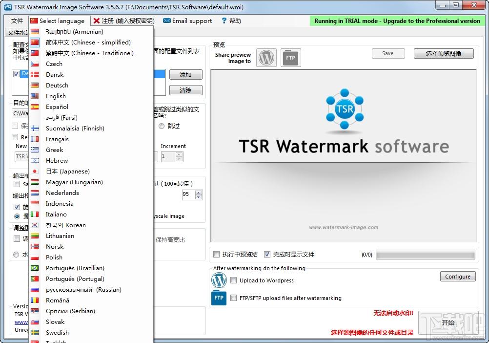Click the Save button in preview
Viewport: 489px width, 343px height.
click(388, 53)
